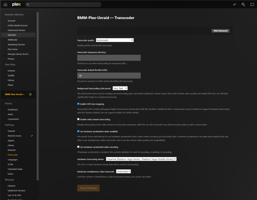The height and width of the screenshot is (200, 257).
Task: Open Account settings
Action: (x=12, y=21)
